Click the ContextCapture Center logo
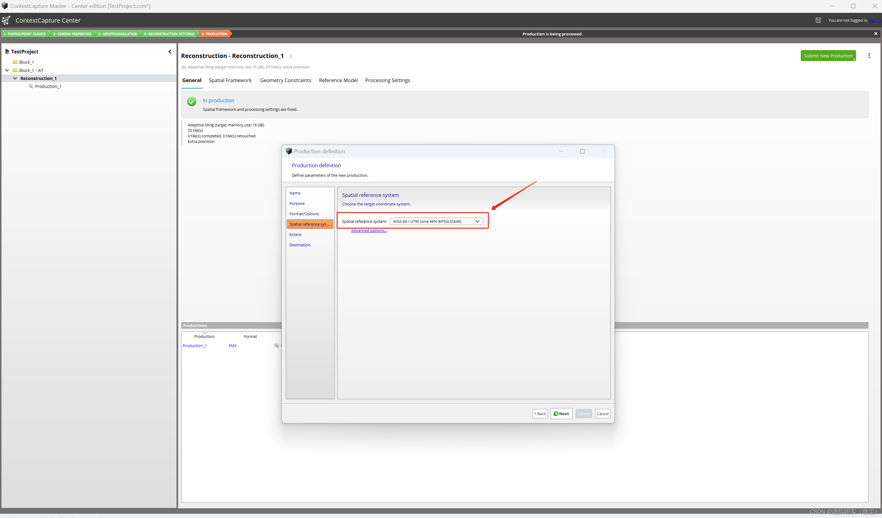This screenshot has width=882, height=518. 6,20
